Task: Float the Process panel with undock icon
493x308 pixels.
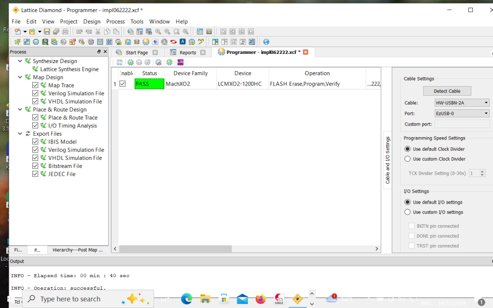Action: [x=99, y=51]
